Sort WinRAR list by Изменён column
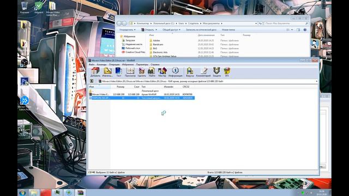 click(x=172, y=87)
